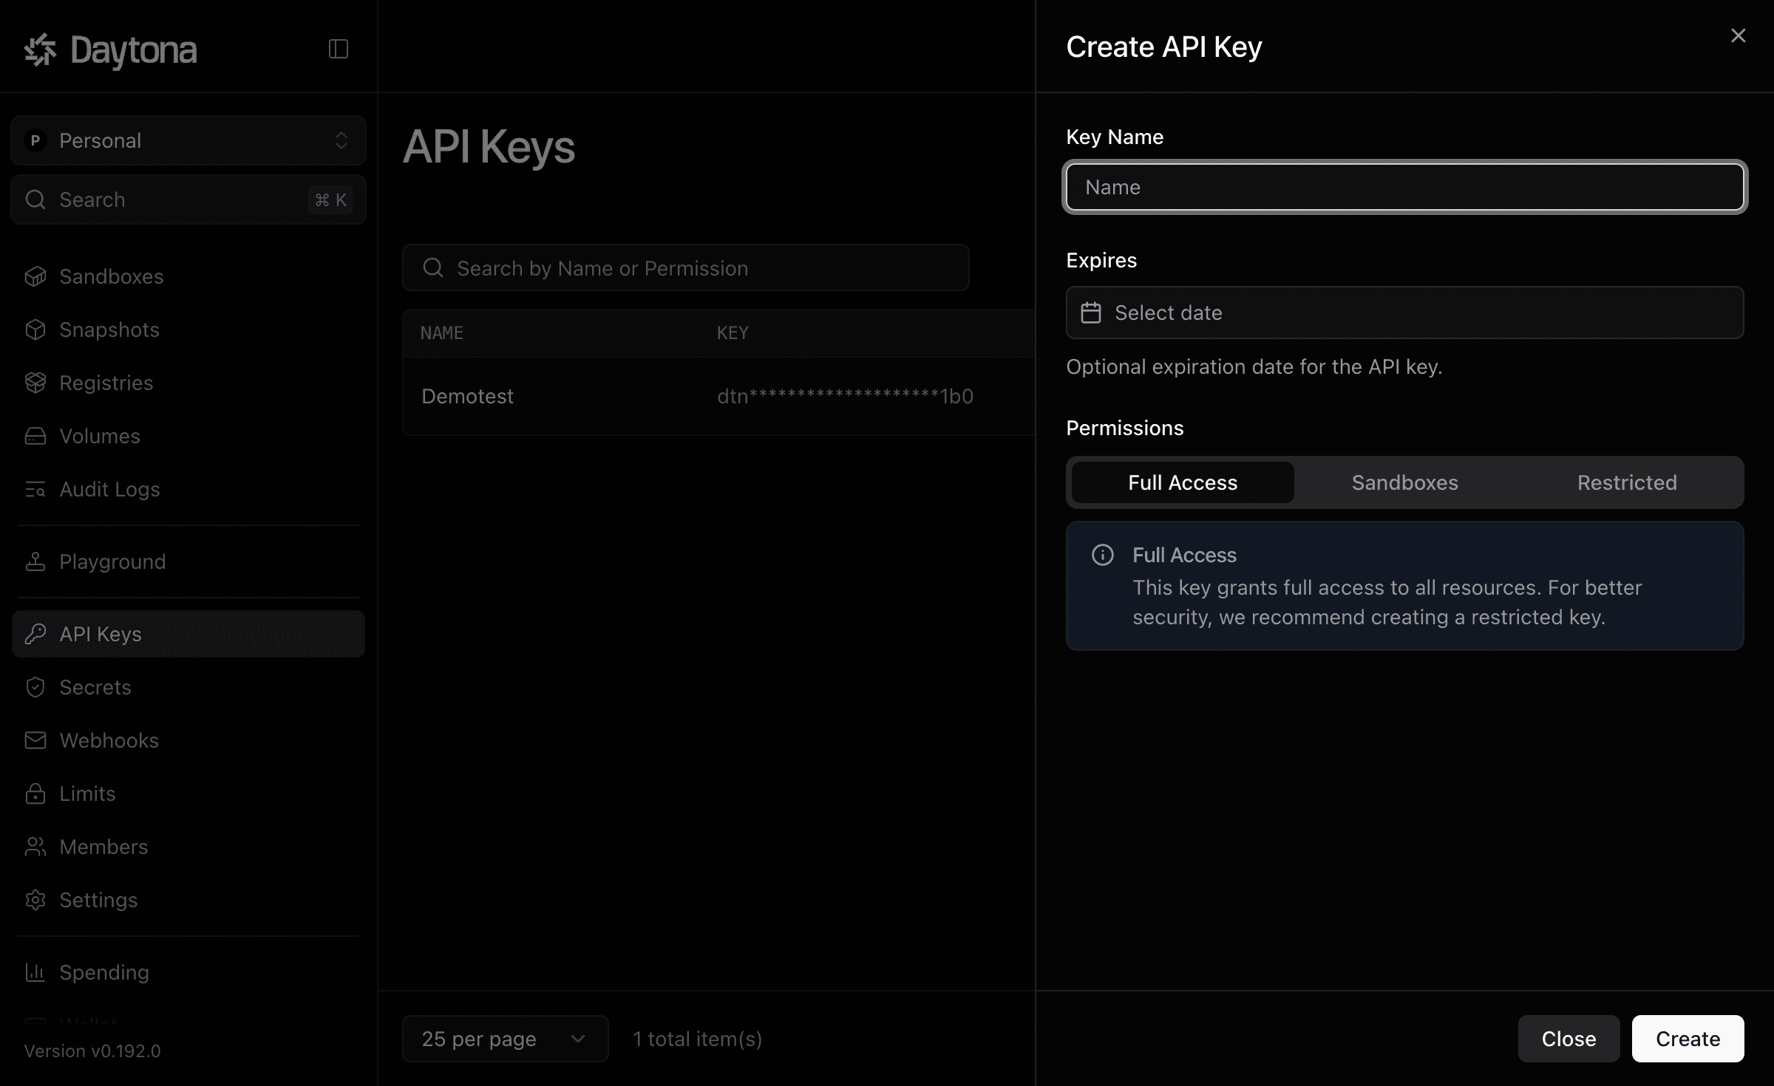Click the Limits lock icon
This screenshot has height=1086, width=1774.
tap(35, 793)
